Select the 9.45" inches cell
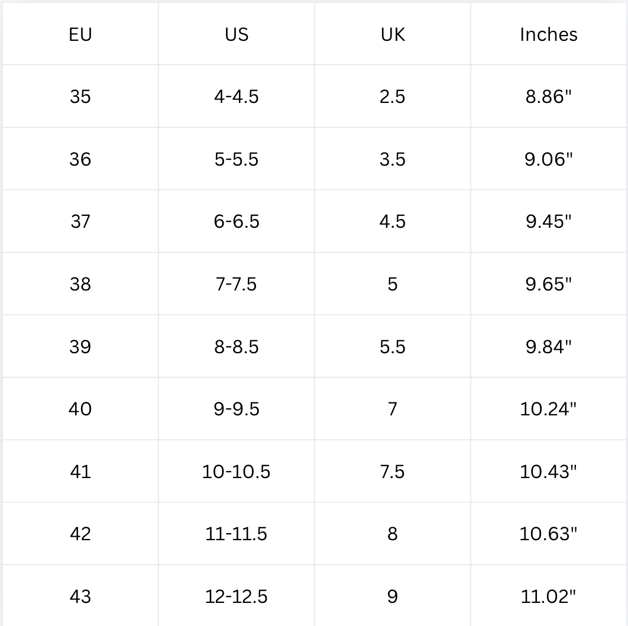628x626 pixels. click(x=549, y=221)
